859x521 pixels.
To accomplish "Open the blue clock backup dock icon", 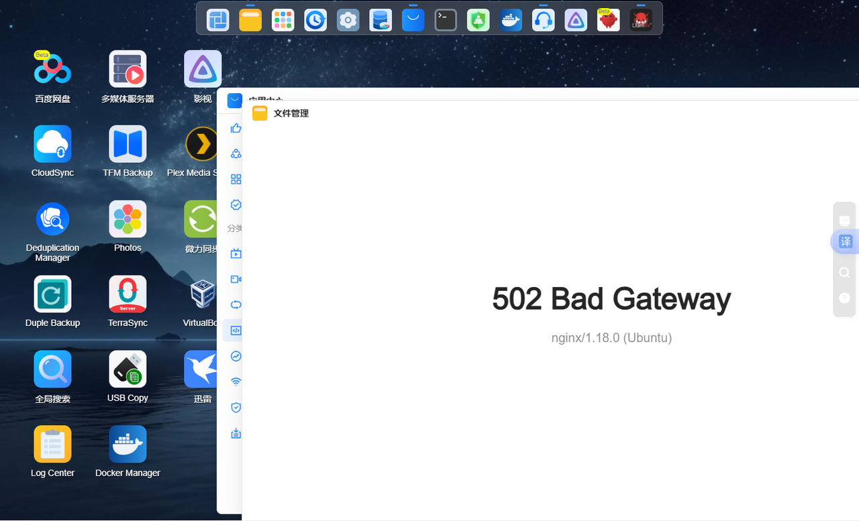I will 315,20.
